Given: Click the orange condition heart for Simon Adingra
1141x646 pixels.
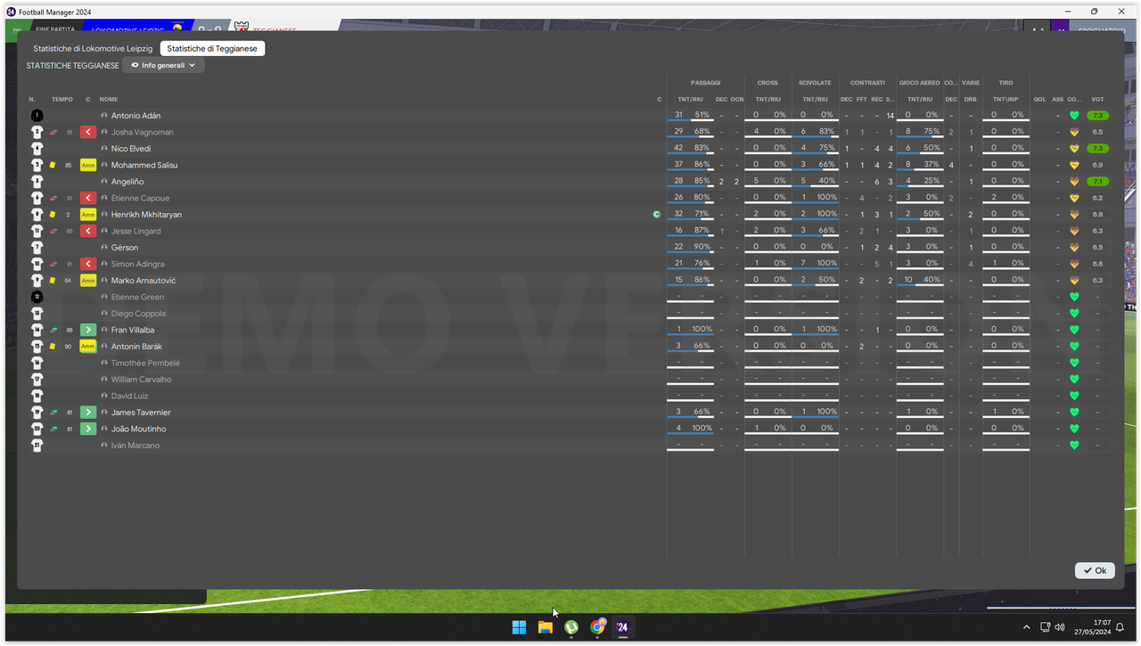Looking at the screenshot, I should tap(1074, 264).
